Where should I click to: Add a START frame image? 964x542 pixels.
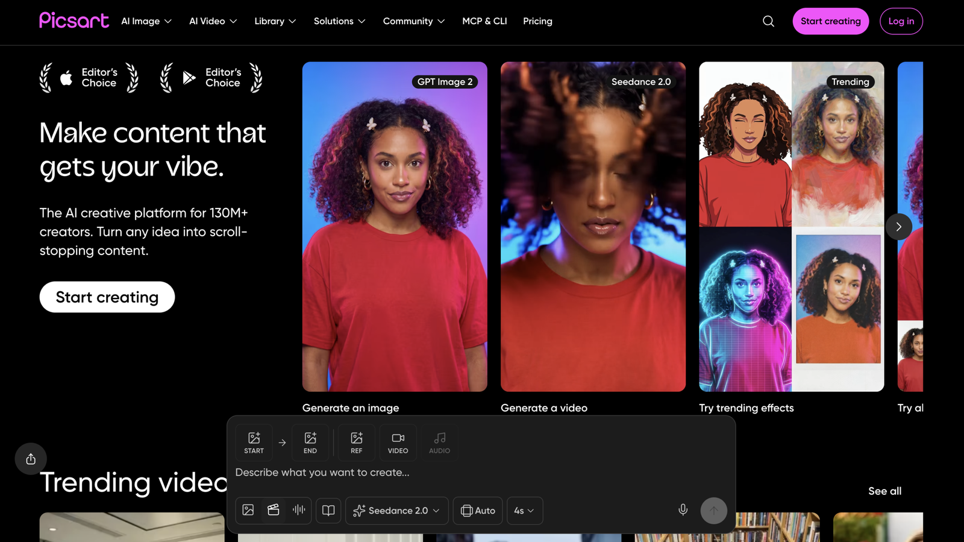click(x=254, y=443)
